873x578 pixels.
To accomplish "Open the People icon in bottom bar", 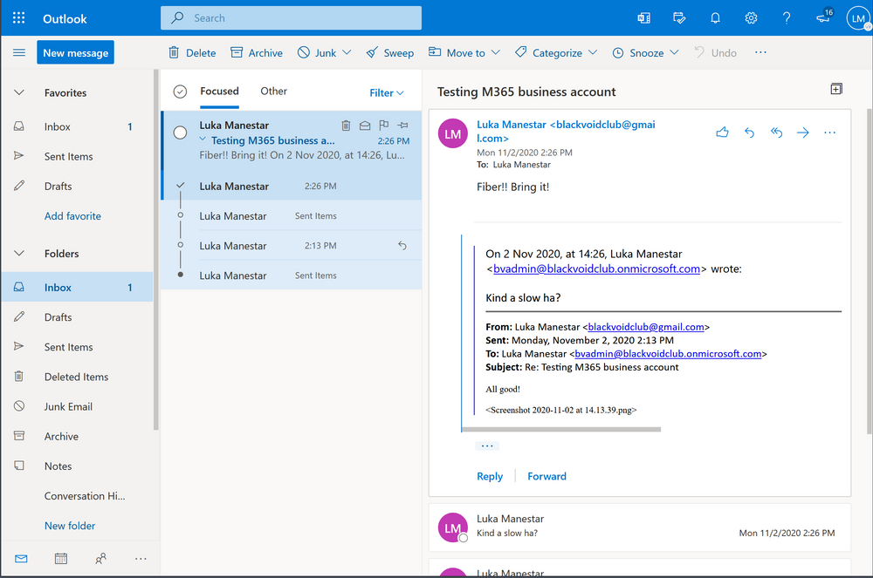I will pyautogui.click(x=101, y=558).
